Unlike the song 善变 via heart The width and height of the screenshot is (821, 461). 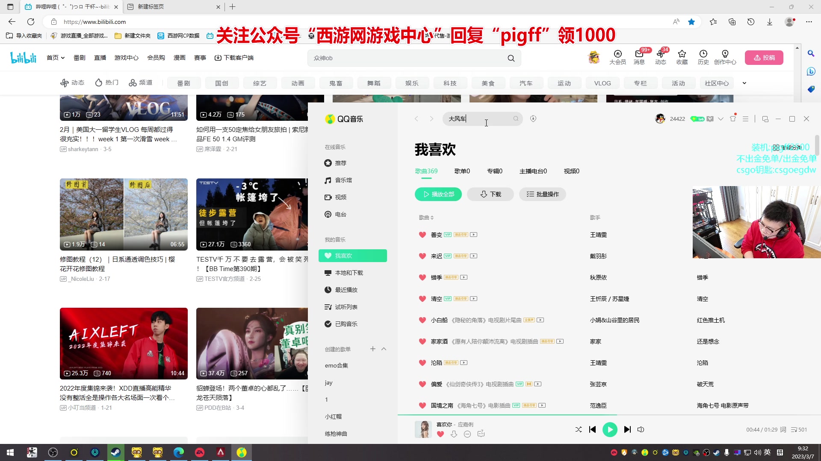tap(422, 235)
